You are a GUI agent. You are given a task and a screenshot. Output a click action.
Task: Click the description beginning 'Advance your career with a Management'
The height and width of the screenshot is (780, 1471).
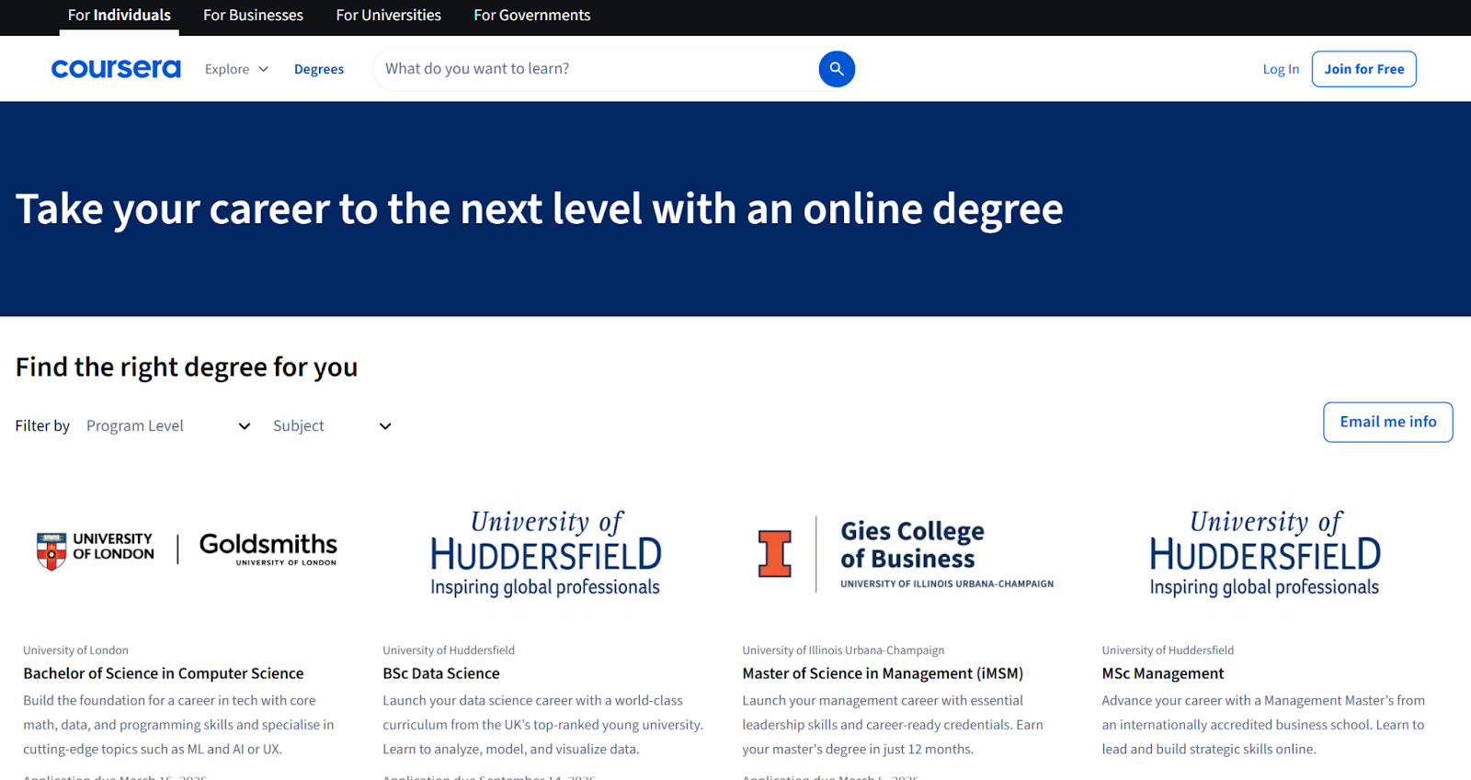tap(1263, 725)
